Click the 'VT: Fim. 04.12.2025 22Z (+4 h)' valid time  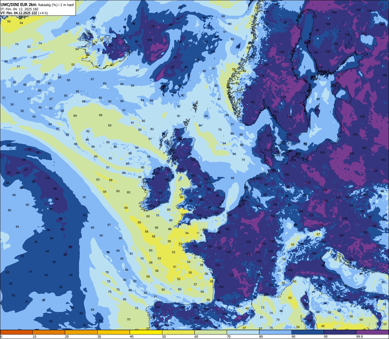(x=24, y=13)
